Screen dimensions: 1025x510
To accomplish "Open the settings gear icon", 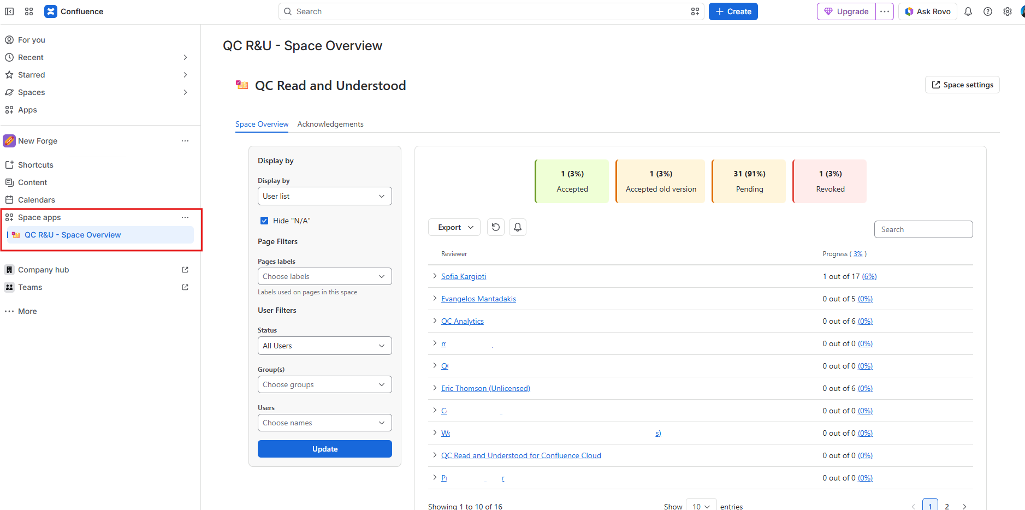I will click(1008, 11).
